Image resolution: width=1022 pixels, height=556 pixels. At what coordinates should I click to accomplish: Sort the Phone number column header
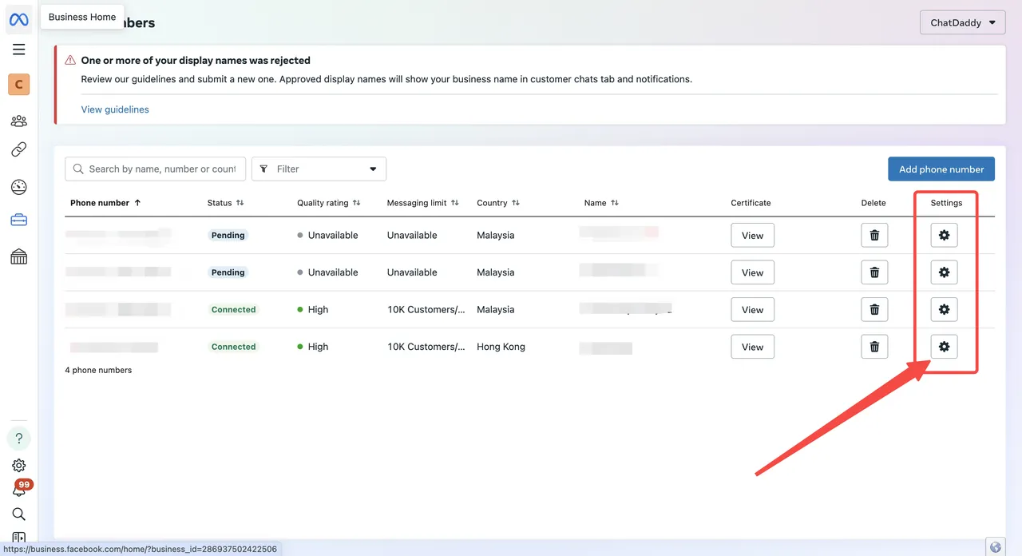click(x=105, y=203)
